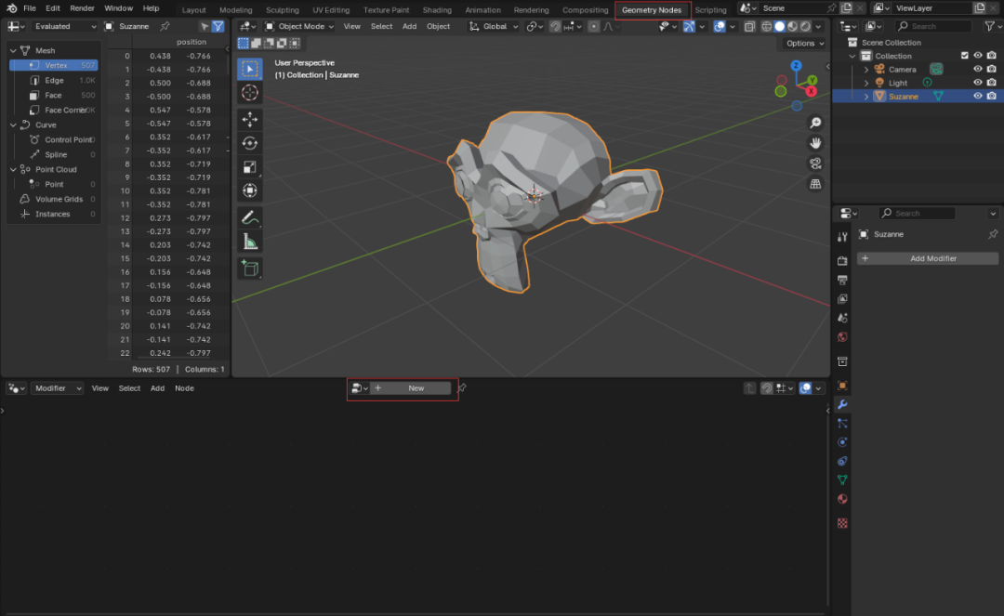1004x616 pixels.
Task: Open the Render menu
Action: click(x=83, y=8)
